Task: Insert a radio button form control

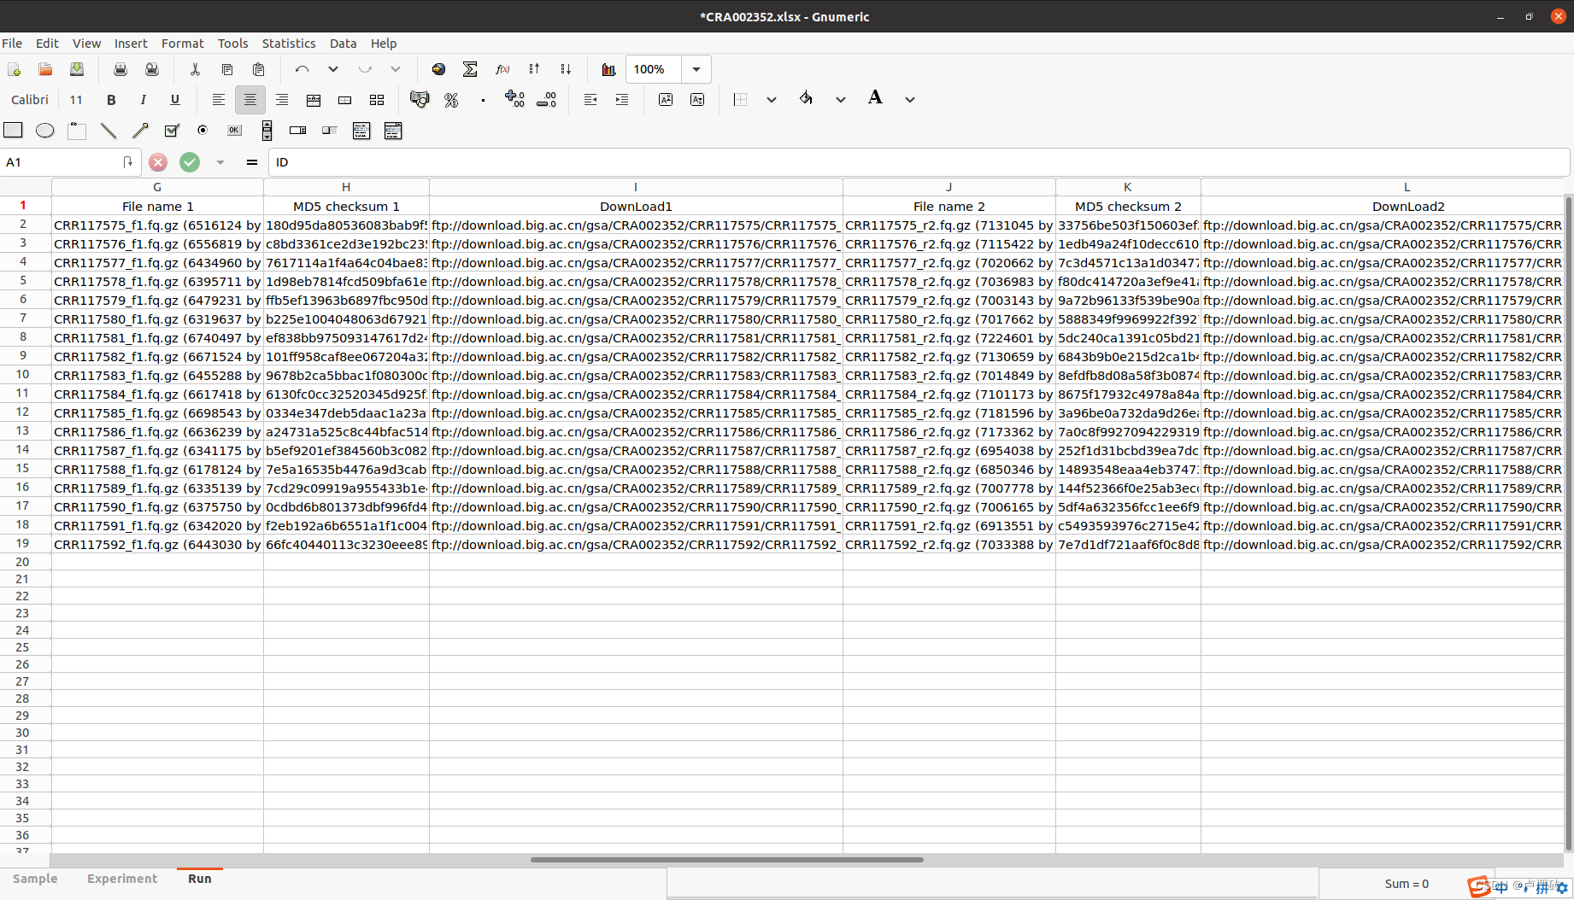Action: coord(203,131)
